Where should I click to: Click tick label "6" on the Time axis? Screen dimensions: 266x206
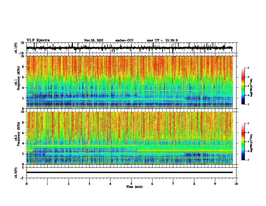coord(152,184)
